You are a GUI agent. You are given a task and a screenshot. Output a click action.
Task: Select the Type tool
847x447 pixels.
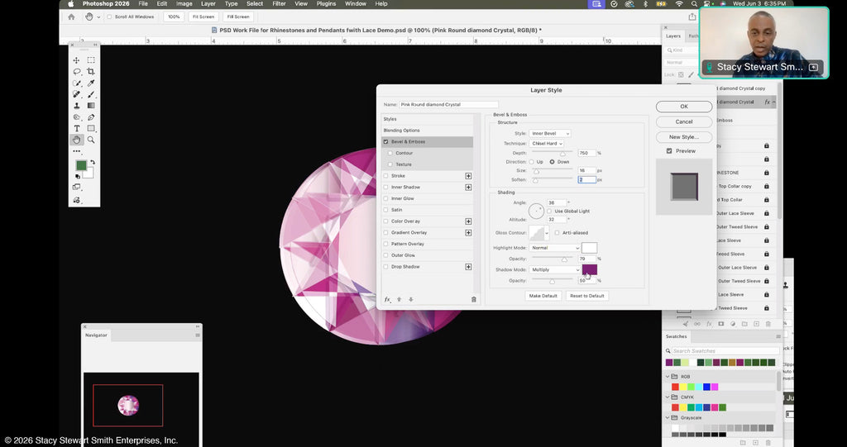76,129
